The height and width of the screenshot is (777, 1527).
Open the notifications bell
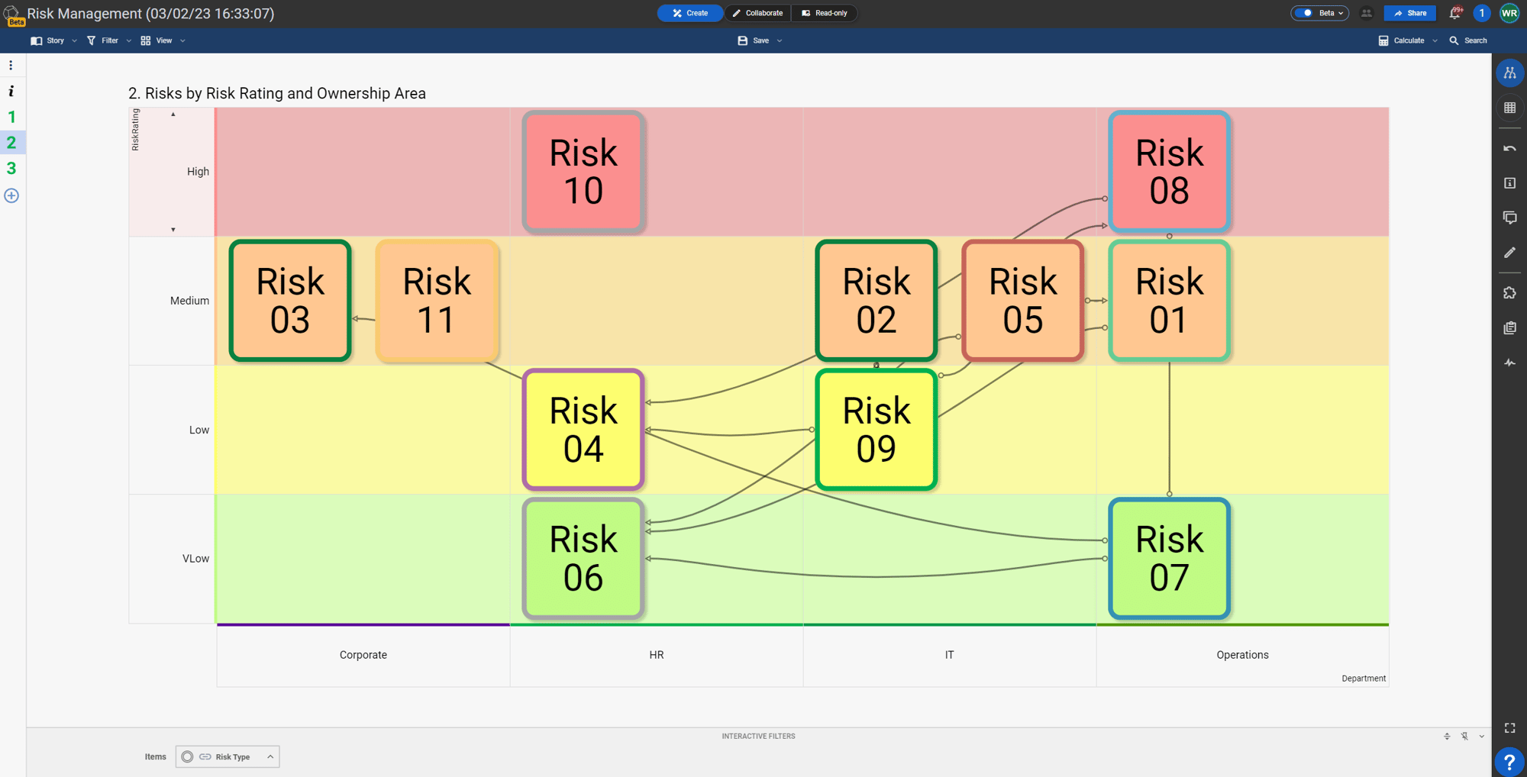(1454, 13)
